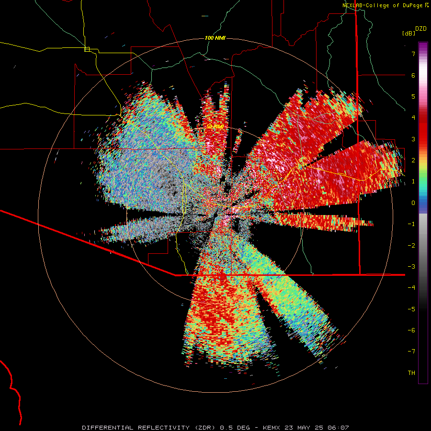Click the -6 value on color scale
The width and height of the screenshot is (431, 431).
pos(411,330)
